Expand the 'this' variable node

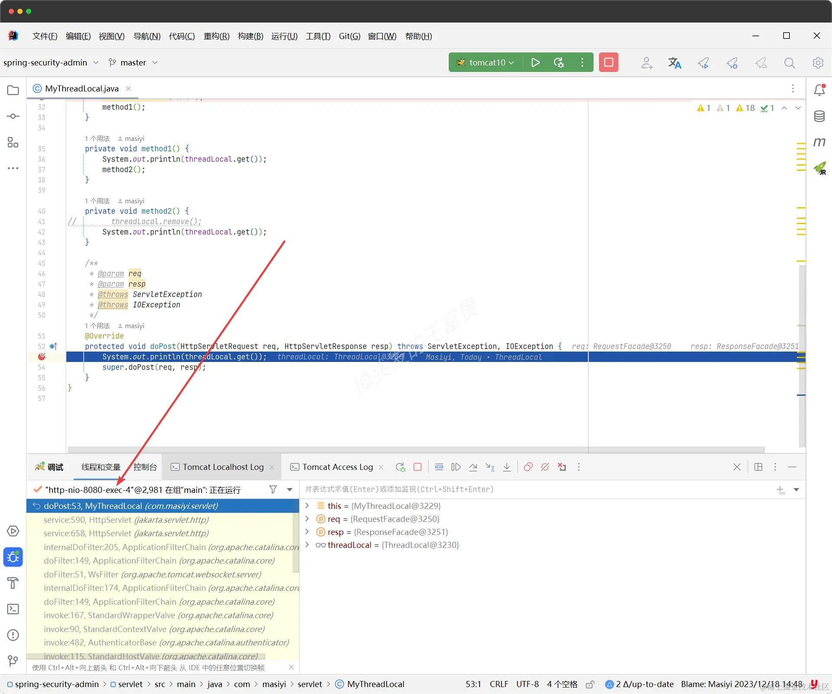pos(307,505)
